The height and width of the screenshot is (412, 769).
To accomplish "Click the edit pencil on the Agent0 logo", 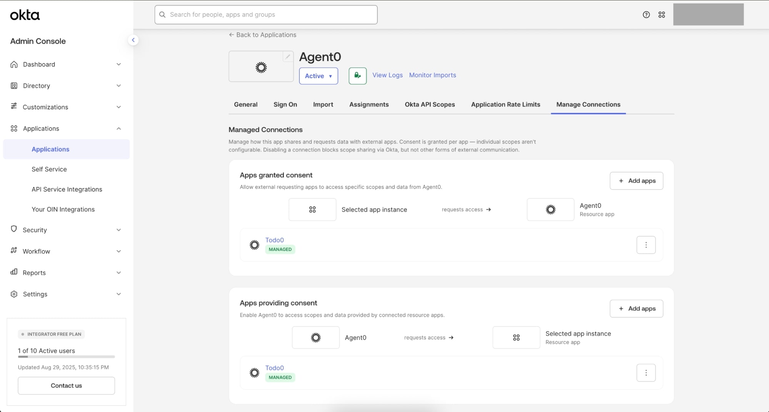I will tap(288, 56).
